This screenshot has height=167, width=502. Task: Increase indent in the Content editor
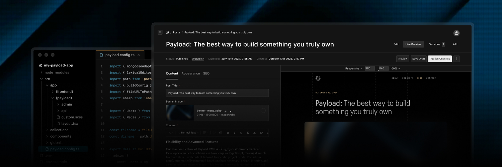click(x=220, y=133)
